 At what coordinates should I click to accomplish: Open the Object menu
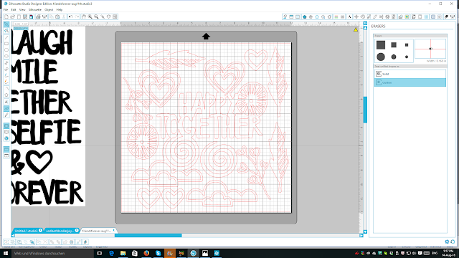click(x=49, y=9)
